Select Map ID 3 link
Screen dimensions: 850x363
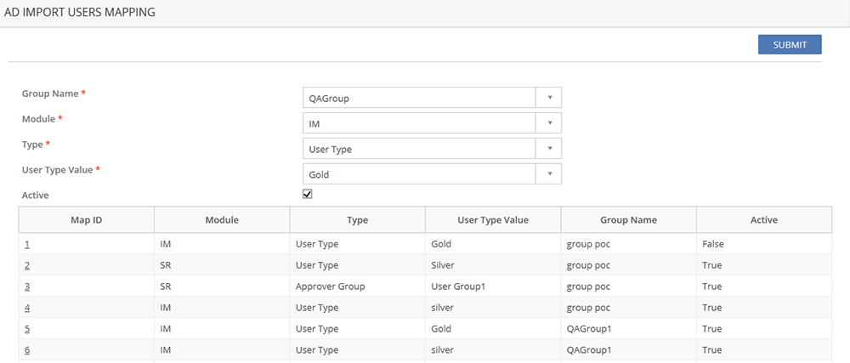(27, 286)
